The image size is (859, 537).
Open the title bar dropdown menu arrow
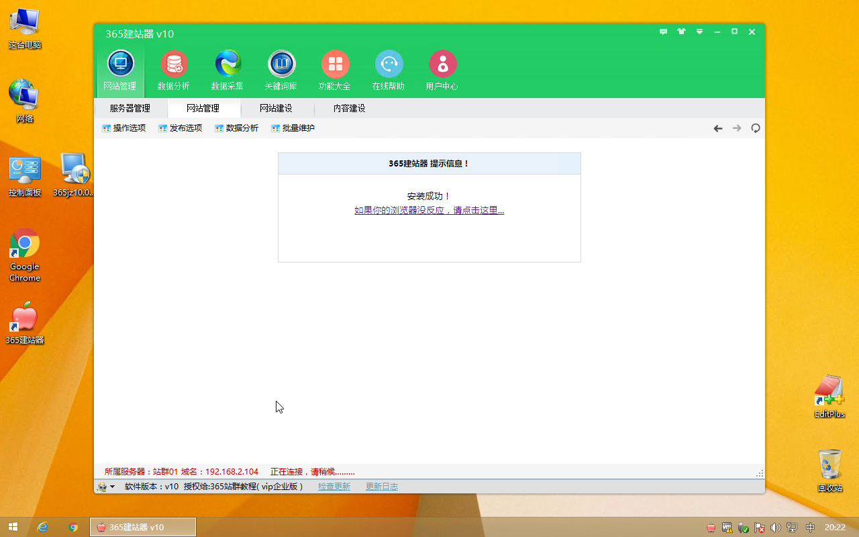tap(699, 32)
